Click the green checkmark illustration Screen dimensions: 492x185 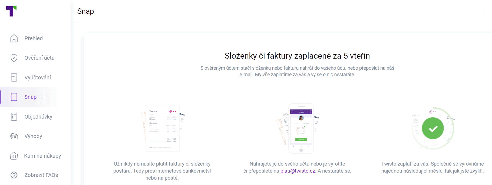coord(433,128)
